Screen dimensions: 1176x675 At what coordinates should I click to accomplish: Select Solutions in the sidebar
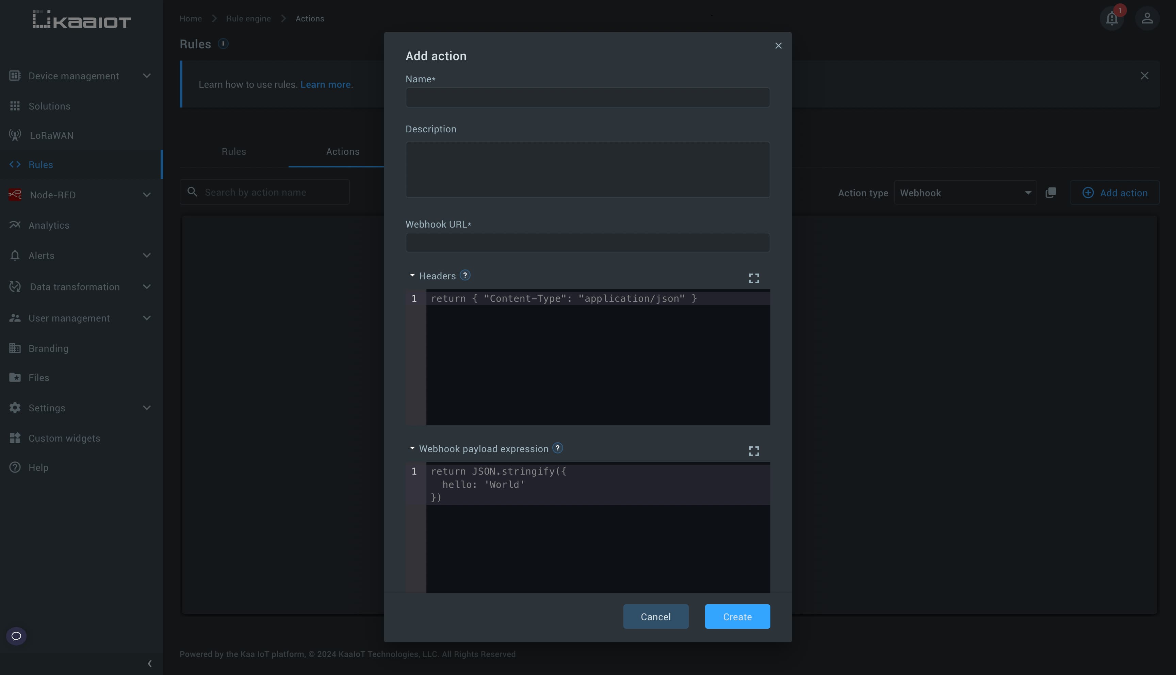point(81,106)
